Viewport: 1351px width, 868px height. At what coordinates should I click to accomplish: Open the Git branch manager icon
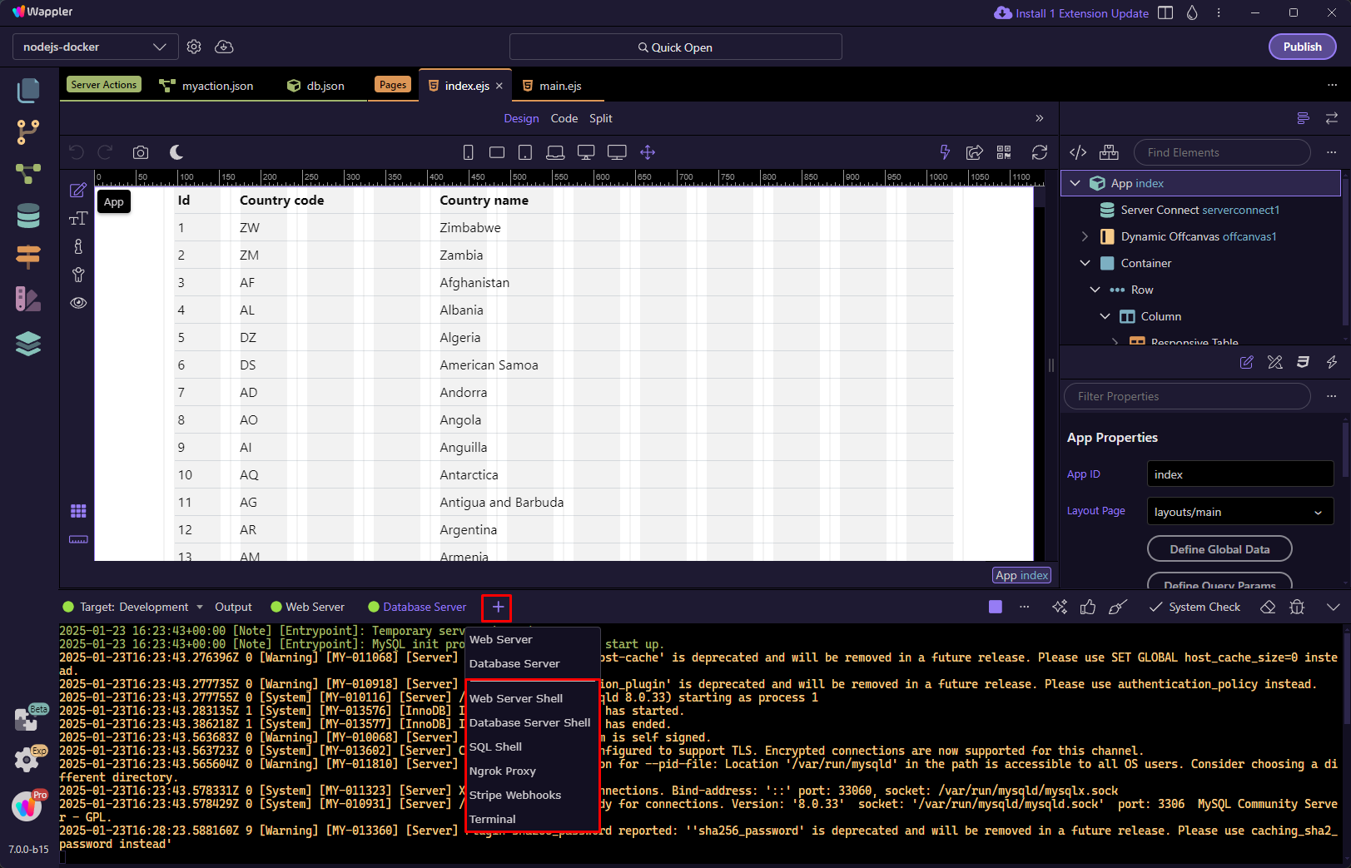[28, 131]
